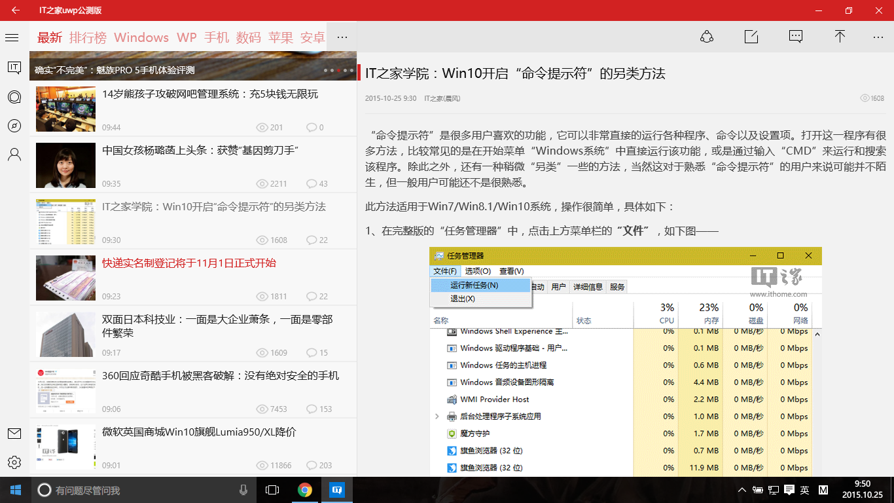Open Task View on the taskbar

pos(272,490)
